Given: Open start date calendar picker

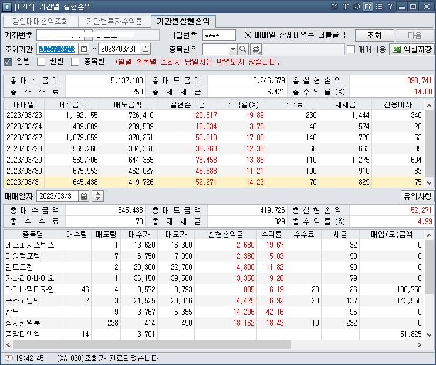Looking at the screenshot, I should click(x=84, y=49).
